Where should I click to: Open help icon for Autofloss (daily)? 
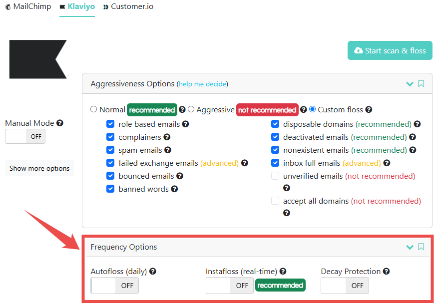(x=153, y=271)
